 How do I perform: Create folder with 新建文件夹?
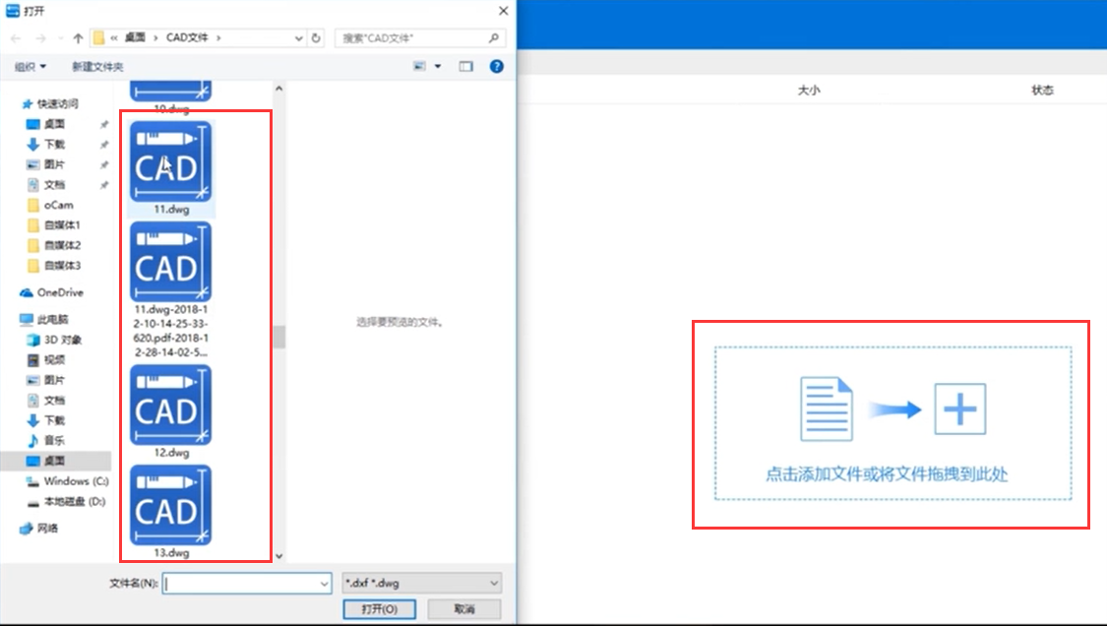click(97, 66)
